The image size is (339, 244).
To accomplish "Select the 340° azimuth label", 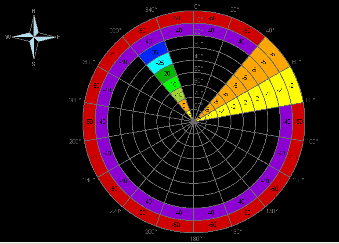I will tap(151, 10).
